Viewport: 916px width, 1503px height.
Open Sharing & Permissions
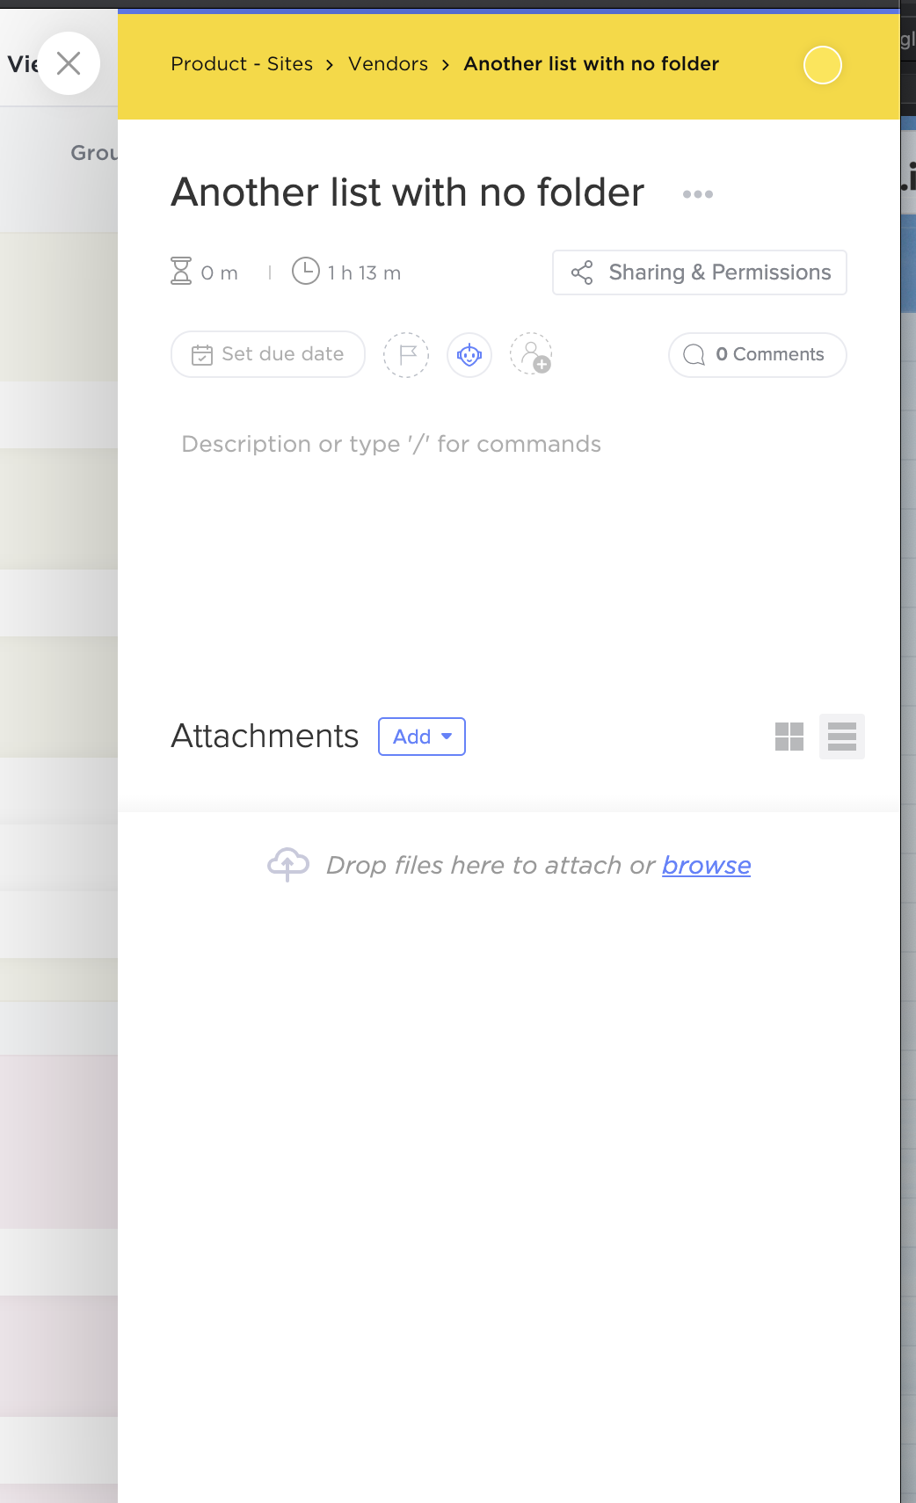[x=700, y=272]
